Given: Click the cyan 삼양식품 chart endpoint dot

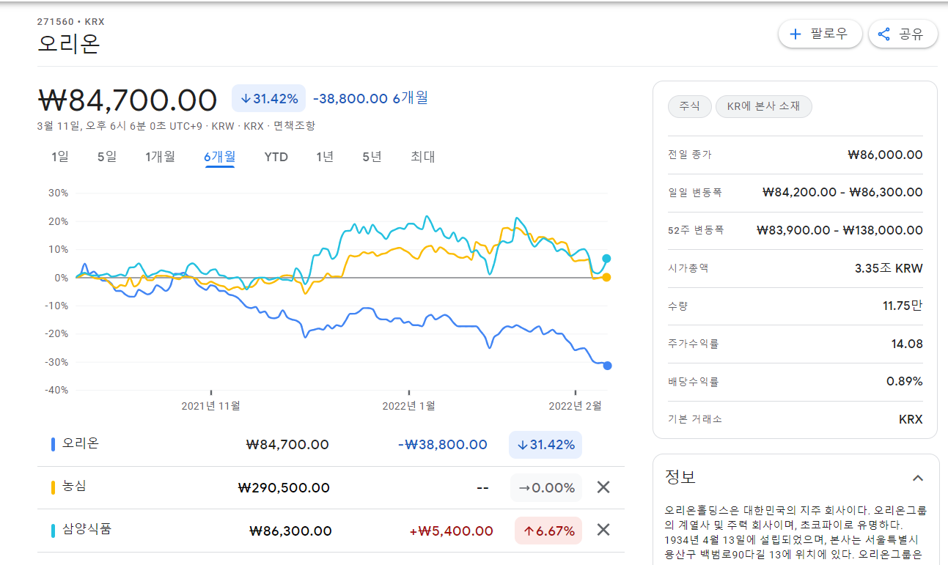Looking at the screenshot, I should pos(606,258).
